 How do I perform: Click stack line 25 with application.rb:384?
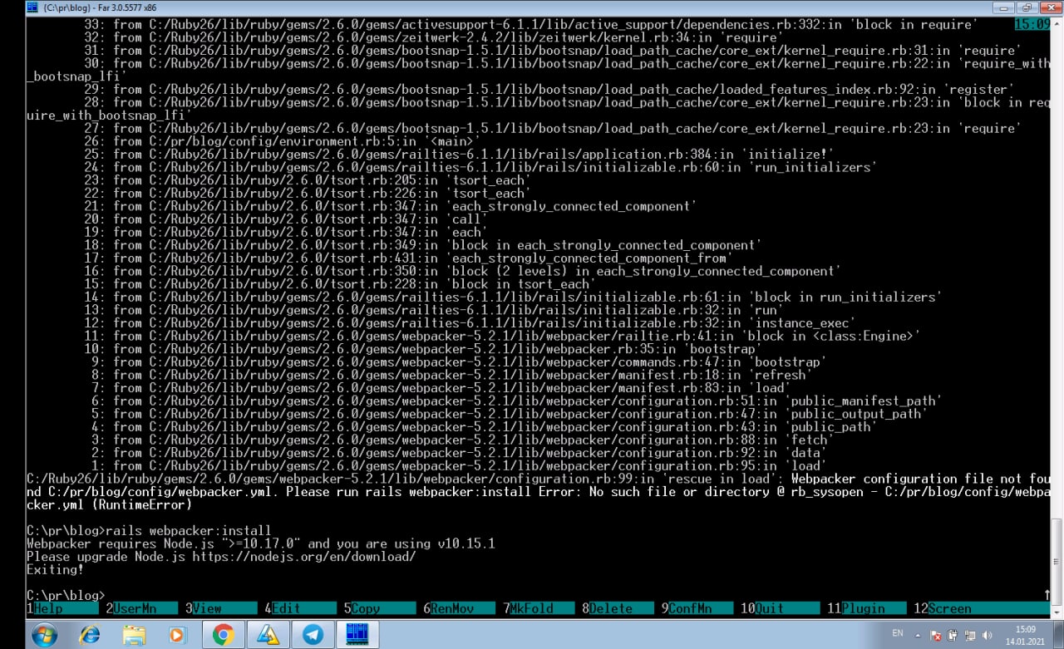coord(459,155)
